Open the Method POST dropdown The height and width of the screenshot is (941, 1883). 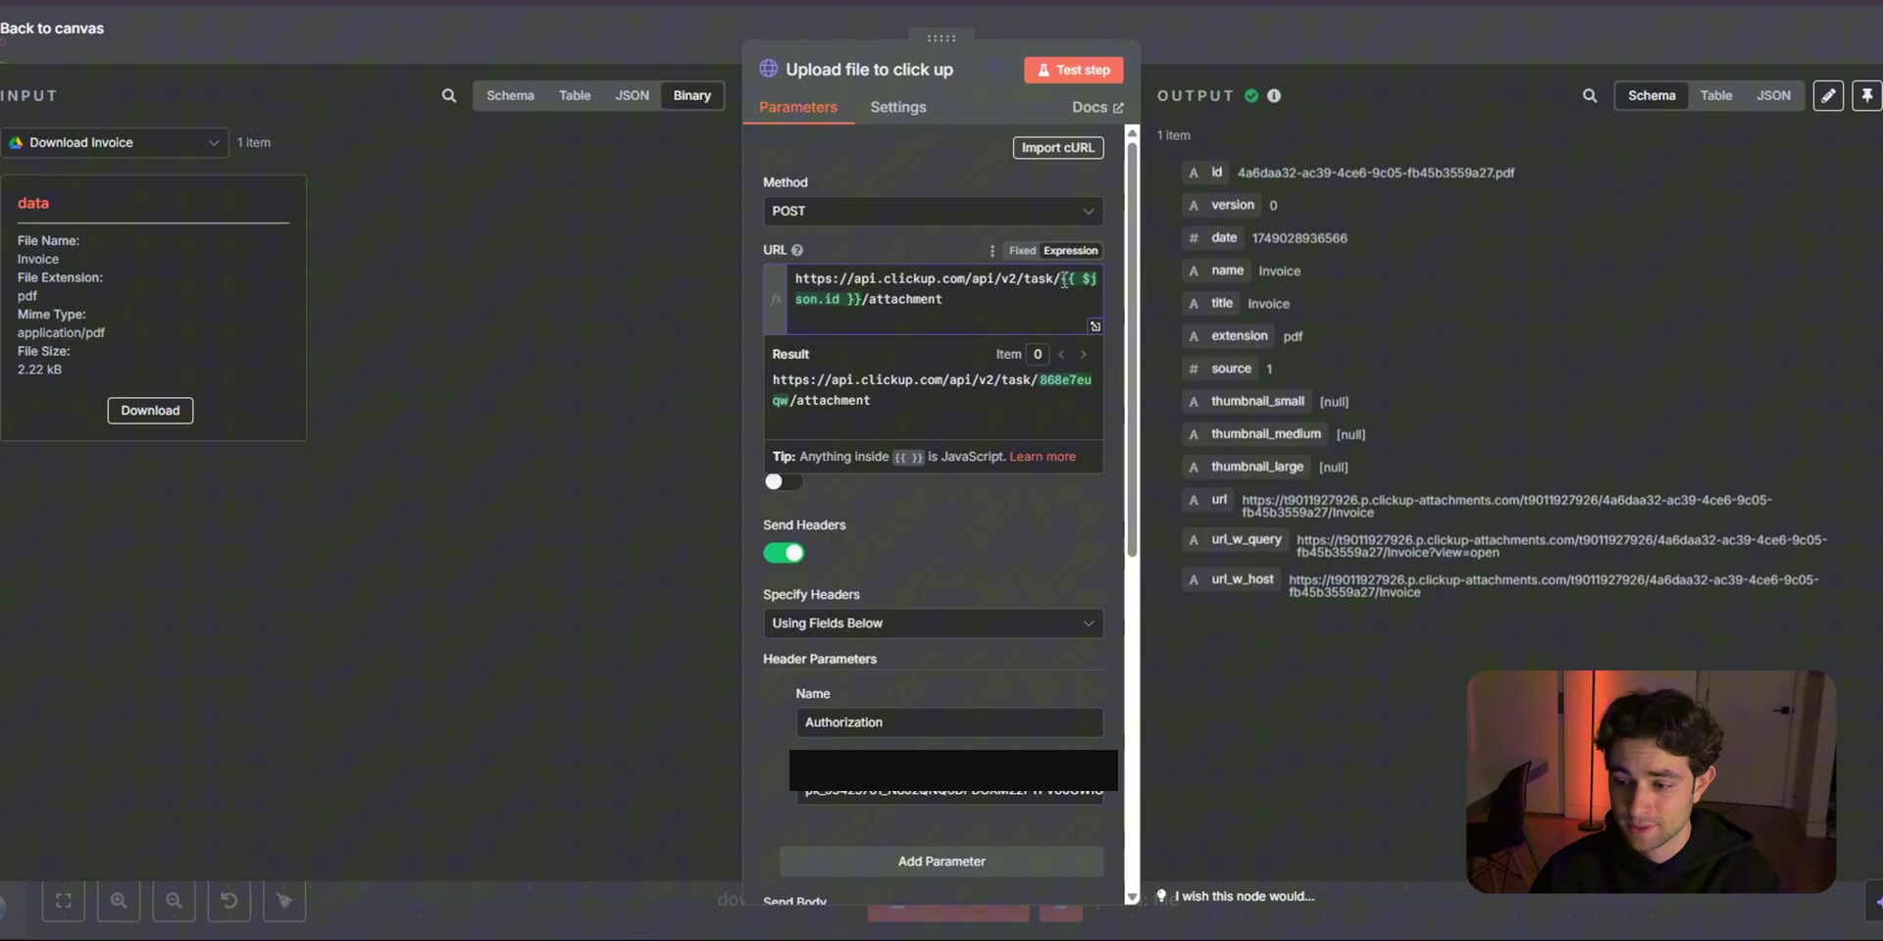click(934, 212)
